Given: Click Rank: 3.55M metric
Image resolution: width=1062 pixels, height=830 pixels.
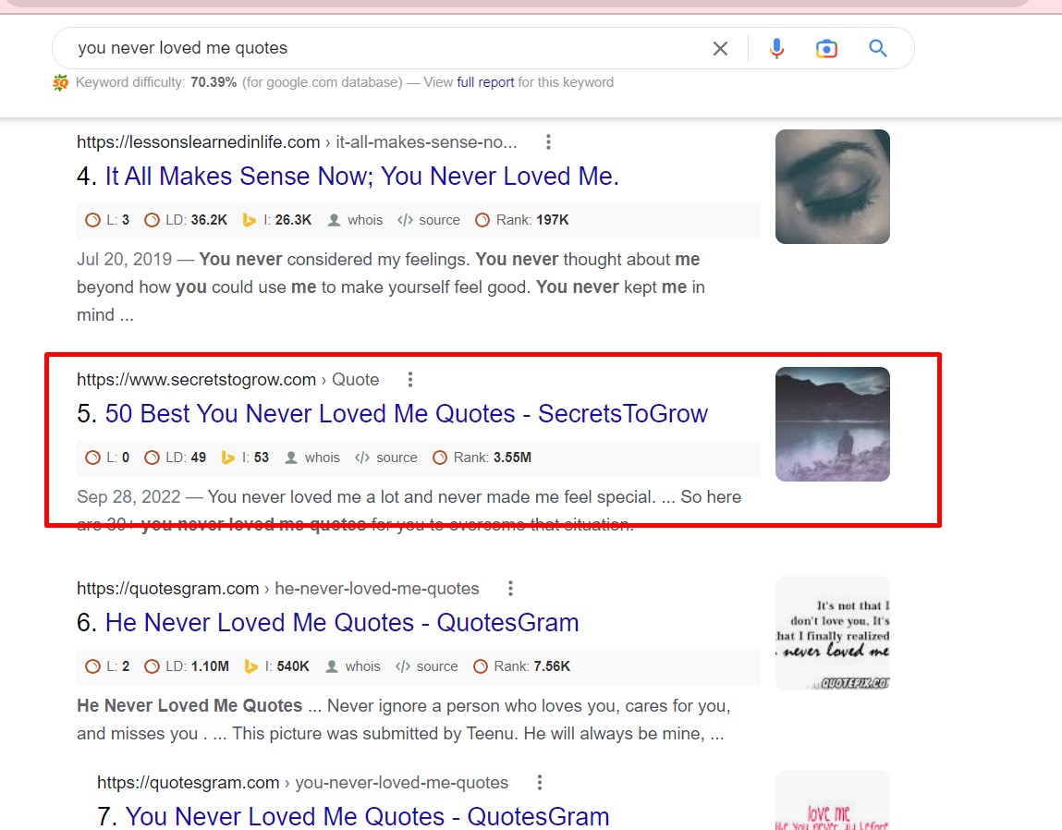Looking at the screenshot, I should tap(482, 458).
